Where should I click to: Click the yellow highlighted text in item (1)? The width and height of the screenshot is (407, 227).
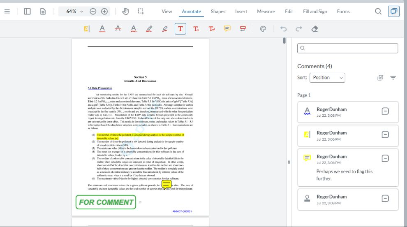pyautogui.click(x=140, y=137)
